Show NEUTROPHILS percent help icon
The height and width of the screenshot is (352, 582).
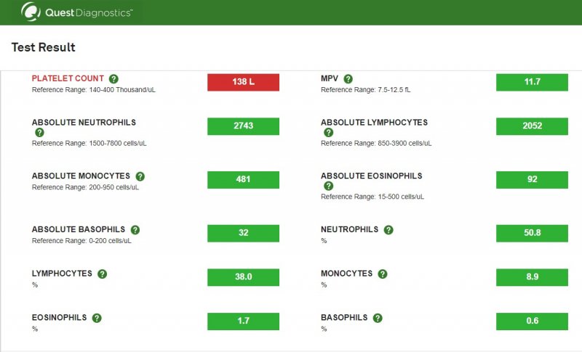click(388, 230)
